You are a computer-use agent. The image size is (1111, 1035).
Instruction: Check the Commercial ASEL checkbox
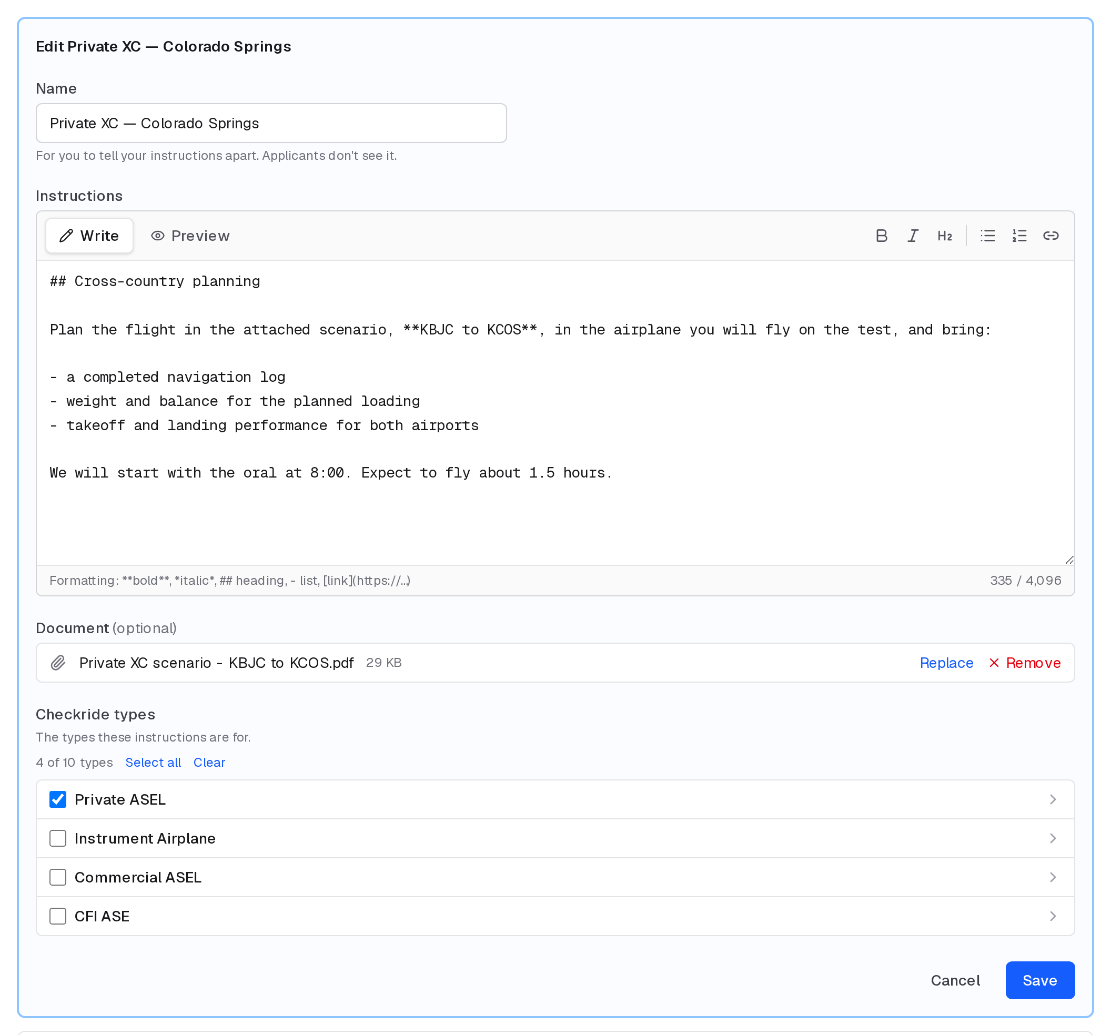[x=58, y=877]
